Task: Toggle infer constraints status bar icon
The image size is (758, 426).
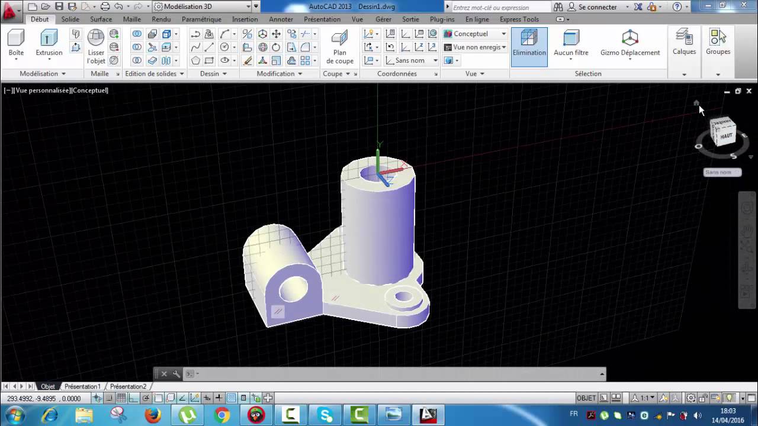Action: 98,398
